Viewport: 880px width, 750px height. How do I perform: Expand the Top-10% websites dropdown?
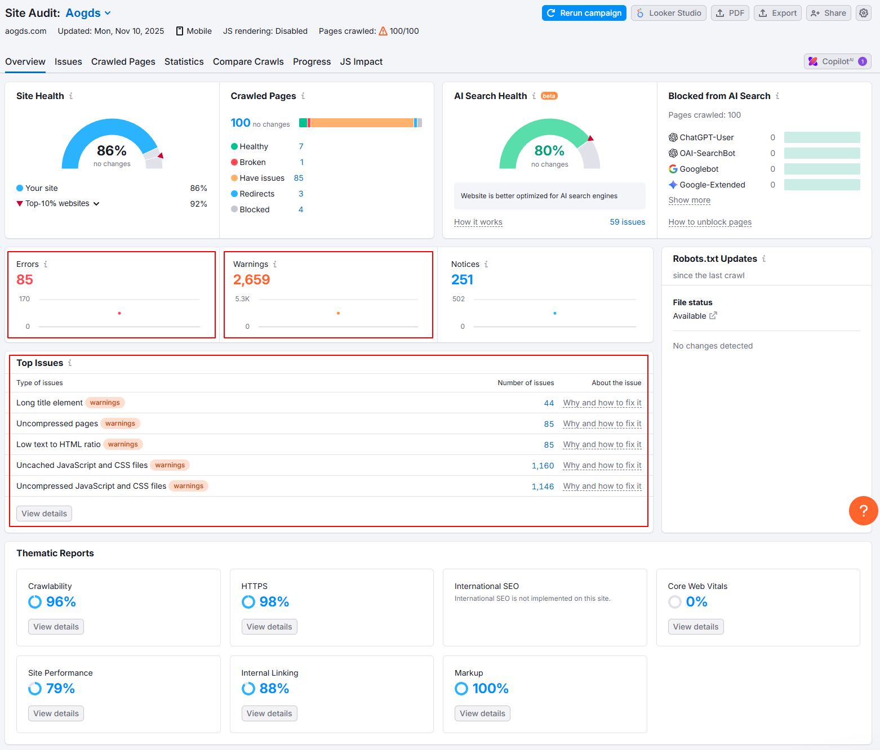pyautogui.click(x=96, y=204)
